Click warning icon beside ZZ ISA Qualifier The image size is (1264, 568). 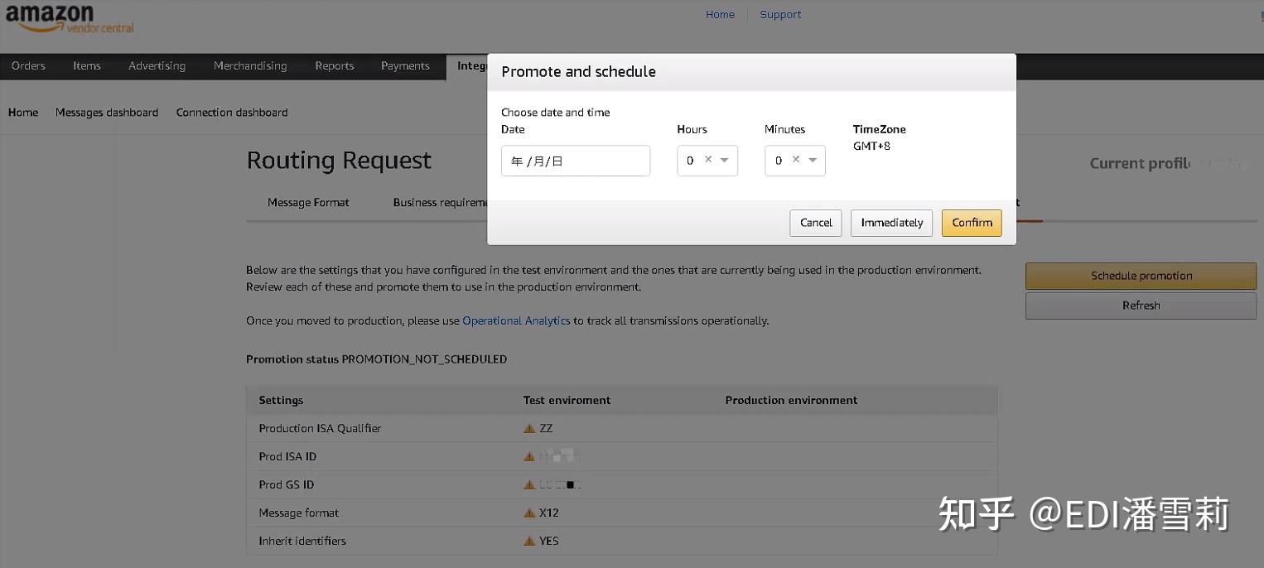coord(530,428)
